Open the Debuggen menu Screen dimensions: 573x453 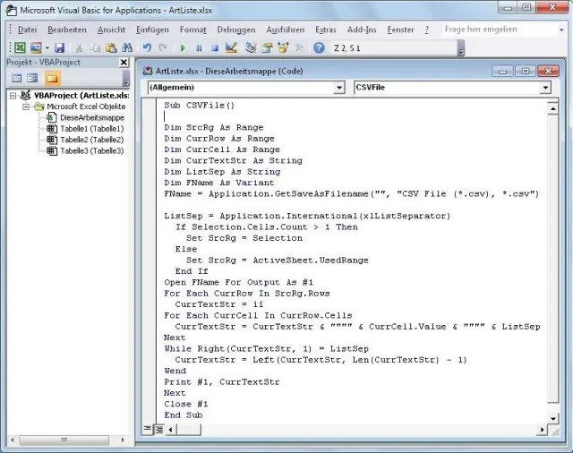pos(235,30)
